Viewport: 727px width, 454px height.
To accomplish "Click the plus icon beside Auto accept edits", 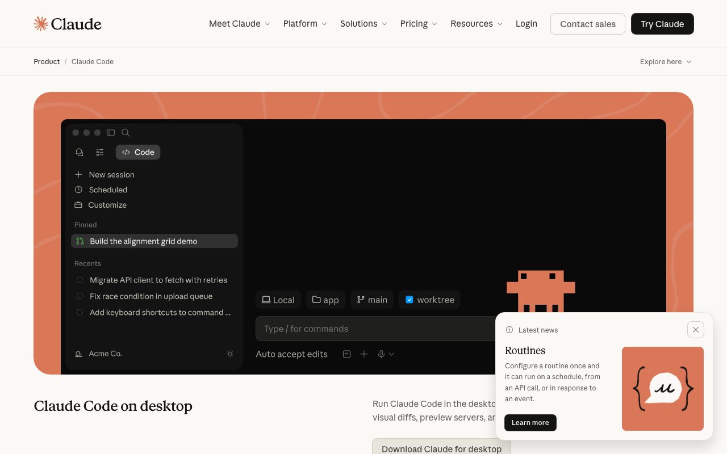I will coord(364,354).
